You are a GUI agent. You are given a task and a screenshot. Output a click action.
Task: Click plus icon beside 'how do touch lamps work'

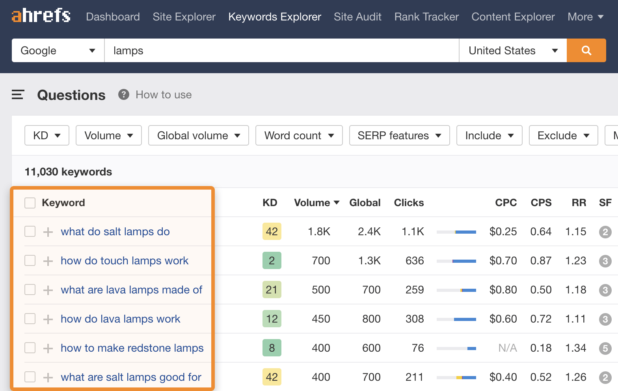pos(48,261)
